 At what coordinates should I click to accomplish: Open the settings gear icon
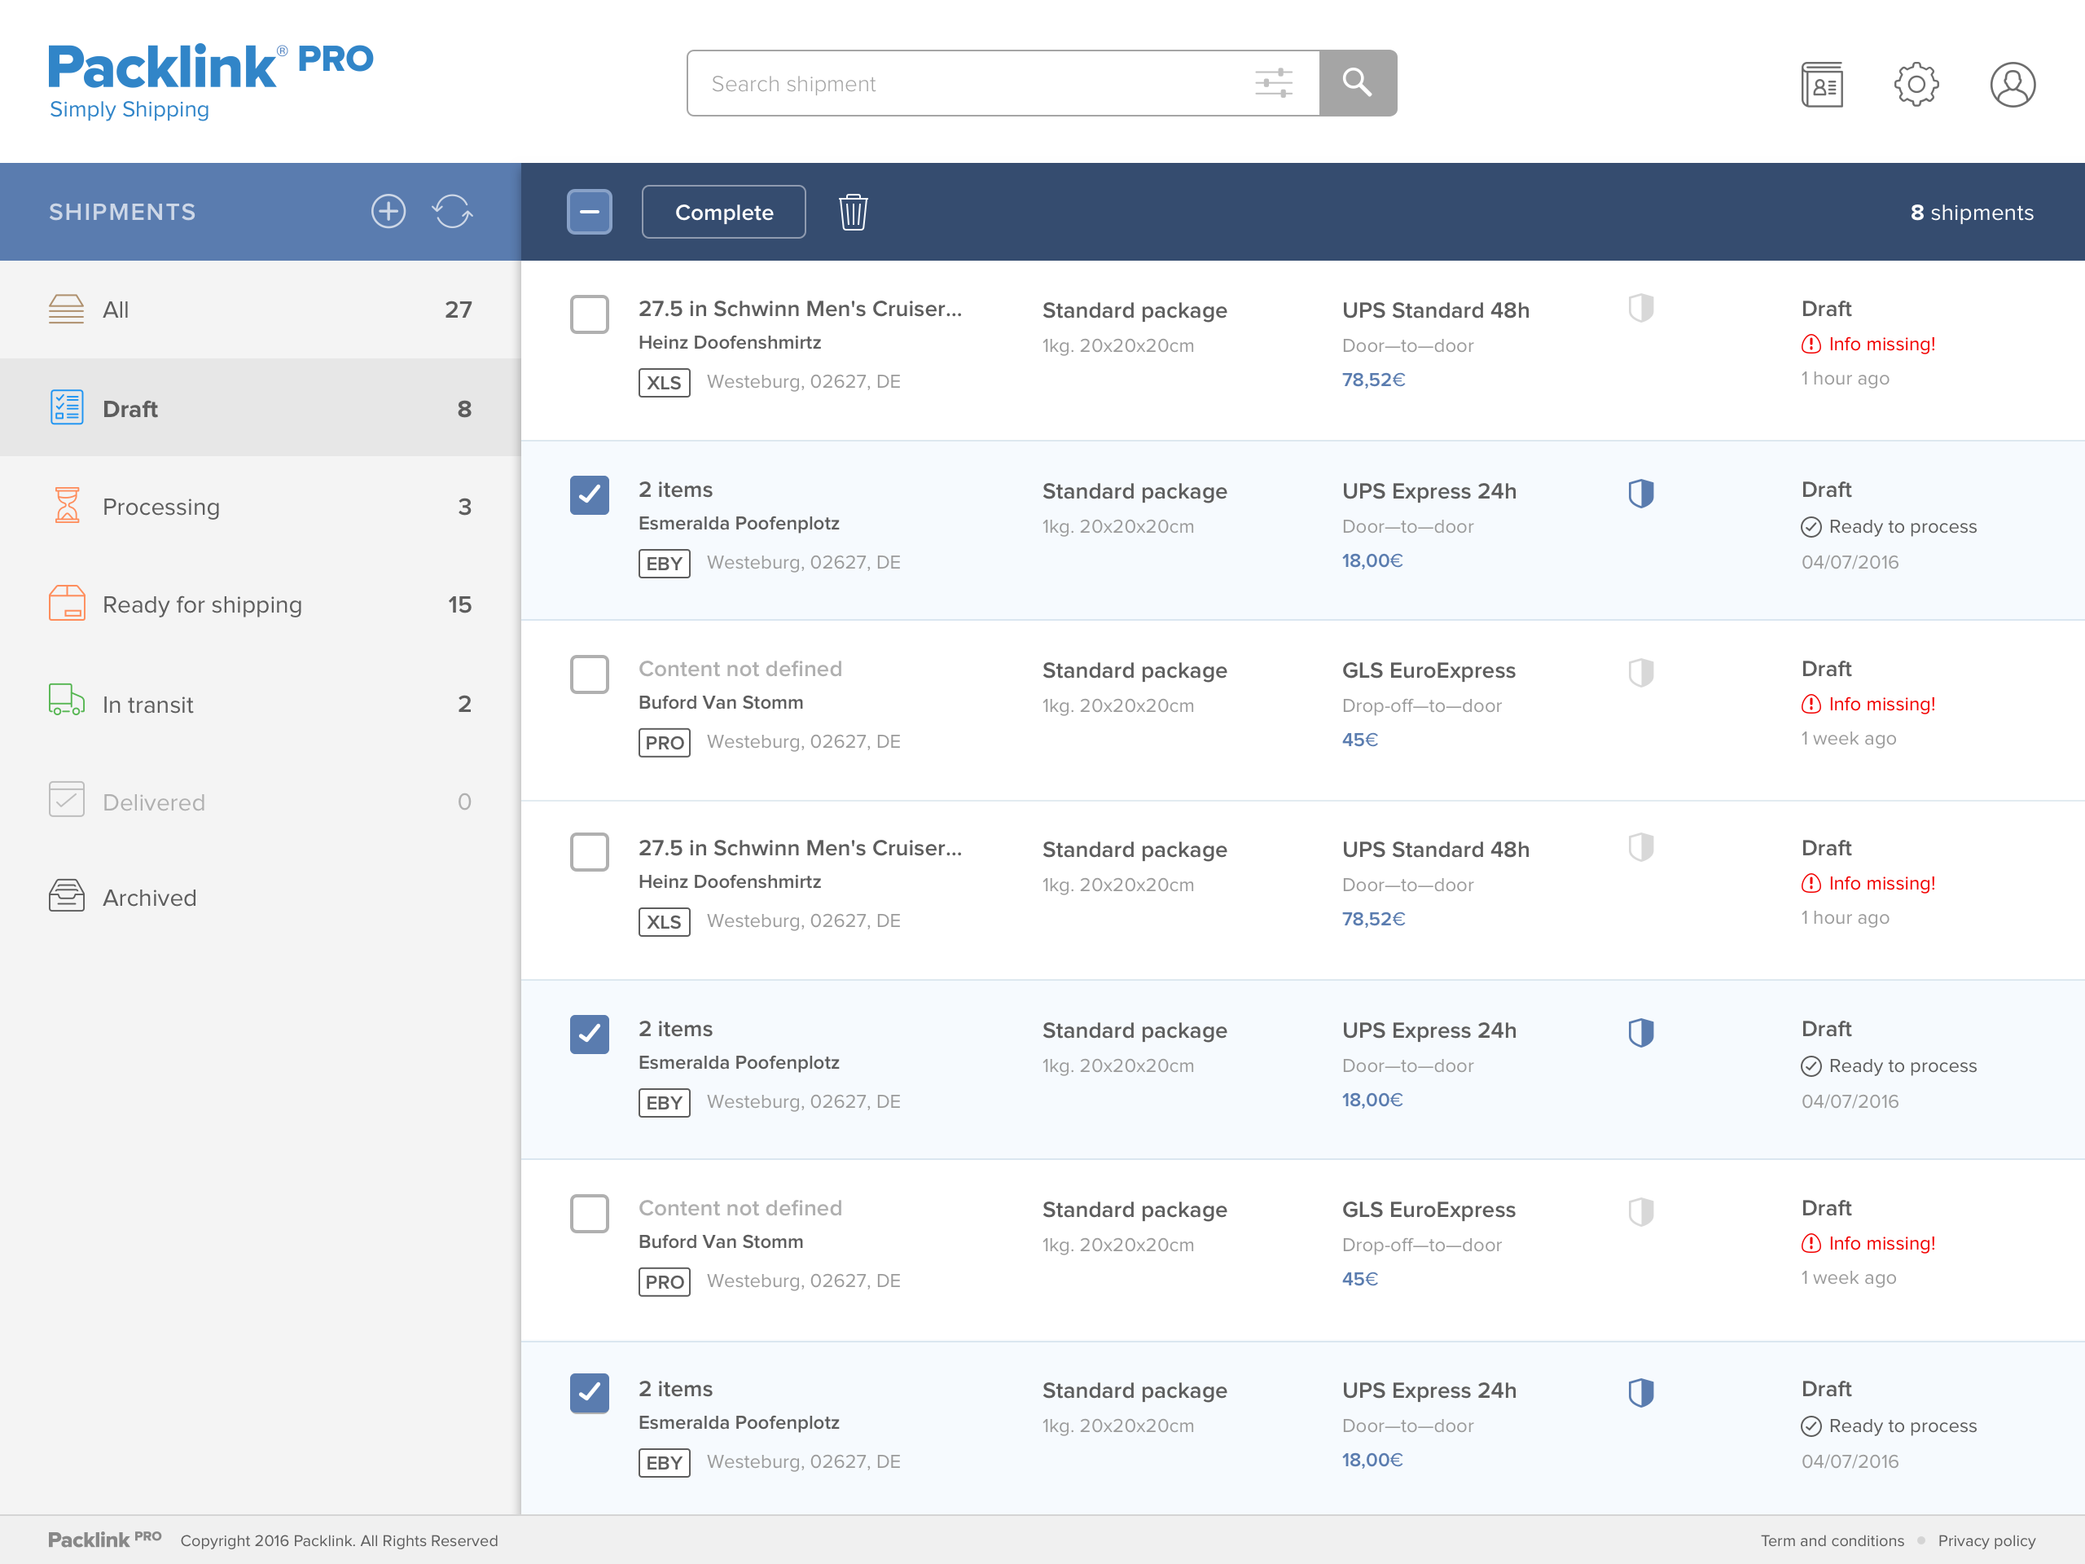(x=1916, y=85)
